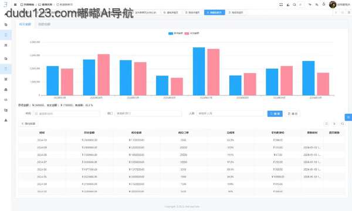Open the date range picker field
Screen dimensions: 352x211
66,114
